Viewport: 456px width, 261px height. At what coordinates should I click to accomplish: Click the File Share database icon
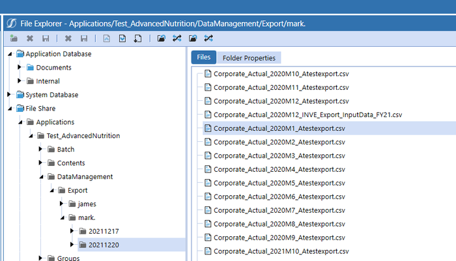[20, 109]
